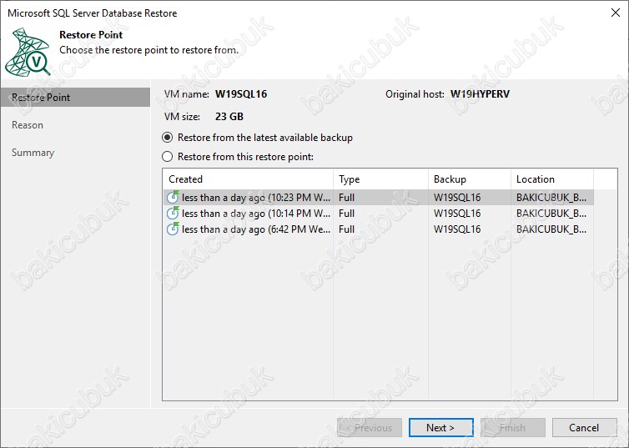Click the Cancel button
Viewport: 629px width, 448px height.
[x=584, y=427]
